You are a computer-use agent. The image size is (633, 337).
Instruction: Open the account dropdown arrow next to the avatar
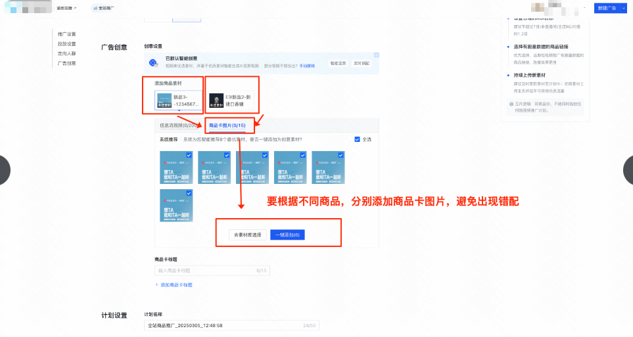pos(584,8)
